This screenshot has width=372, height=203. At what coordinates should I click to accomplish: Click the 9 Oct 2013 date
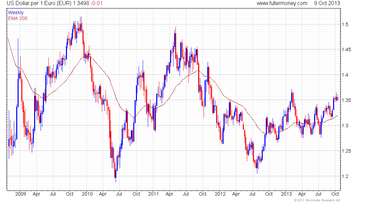[x=327, y=3]
